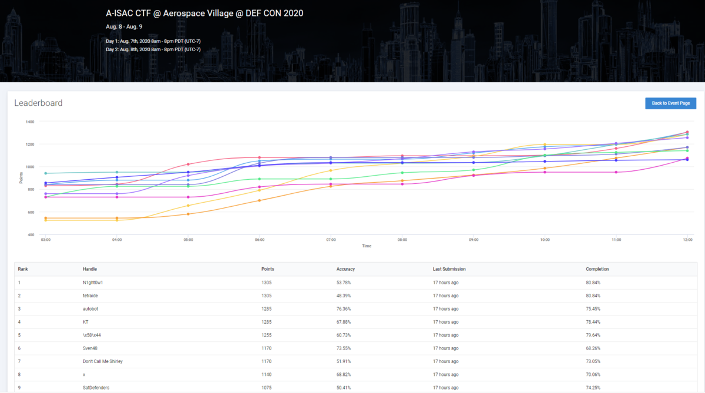Viewport: 705px width, 393px height.
Task: Click the Time axis title
Action: [x=367, y=246]
